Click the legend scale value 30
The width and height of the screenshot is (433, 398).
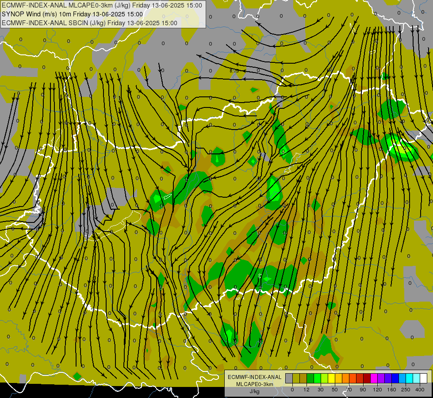[x=321, y=390]
